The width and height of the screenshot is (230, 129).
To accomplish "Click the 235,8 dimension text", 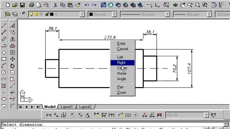I will pos(110,38).
